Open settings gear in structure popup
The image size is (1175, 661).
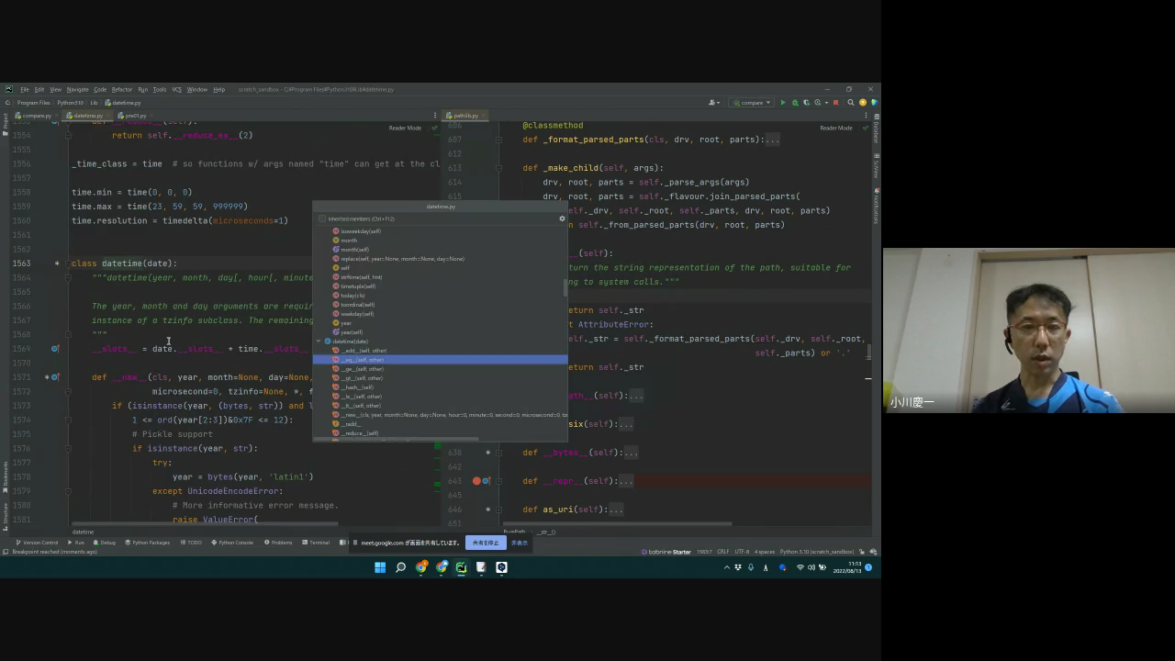[562, 218]
